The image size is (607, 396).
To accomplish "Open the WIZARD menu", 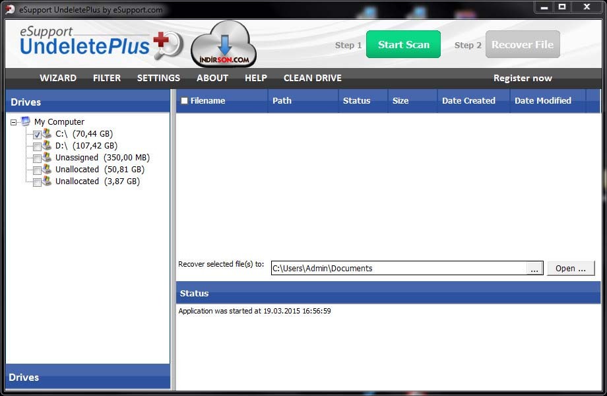I will [x=58, y=78].
